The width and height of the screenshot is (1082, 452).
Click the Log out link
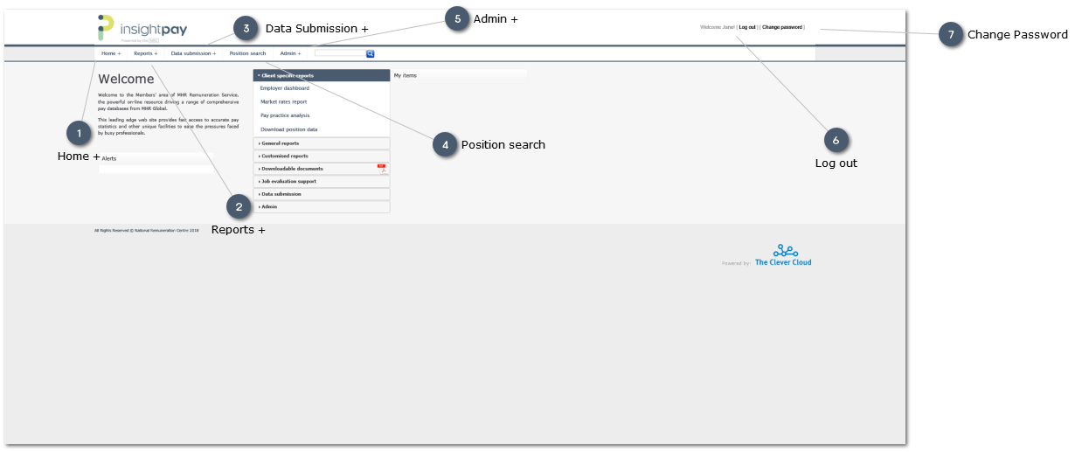tap(747, 27)
